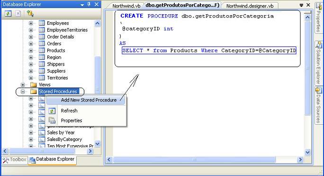The width and height of the screenshot is (324, 176).
Task: Expand the Views folder node
Action: click(23, 85)
